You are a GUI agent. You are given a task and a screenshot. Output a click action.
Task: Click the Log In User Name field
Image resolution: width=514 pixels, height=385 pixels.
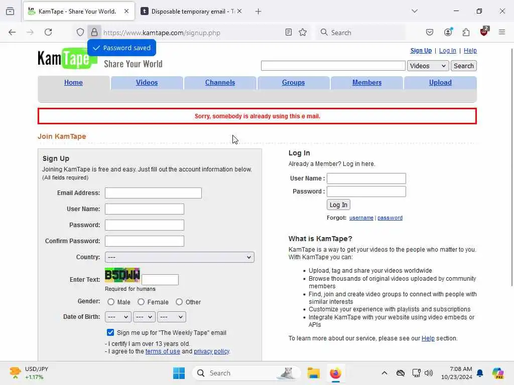[366, 178]
